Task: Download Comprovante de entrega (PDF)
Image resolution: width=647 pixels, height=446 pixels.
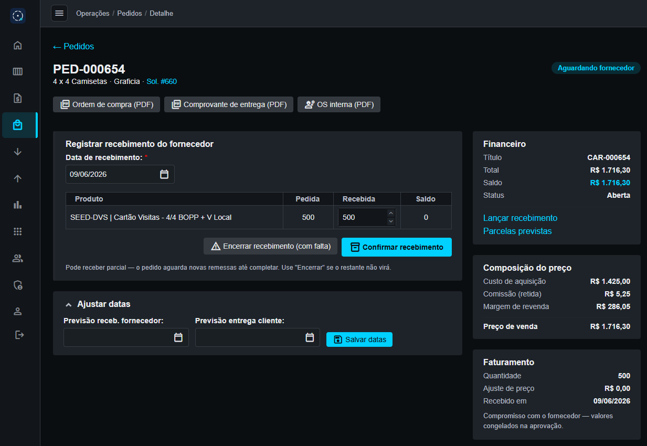Action: coord(229,104)
